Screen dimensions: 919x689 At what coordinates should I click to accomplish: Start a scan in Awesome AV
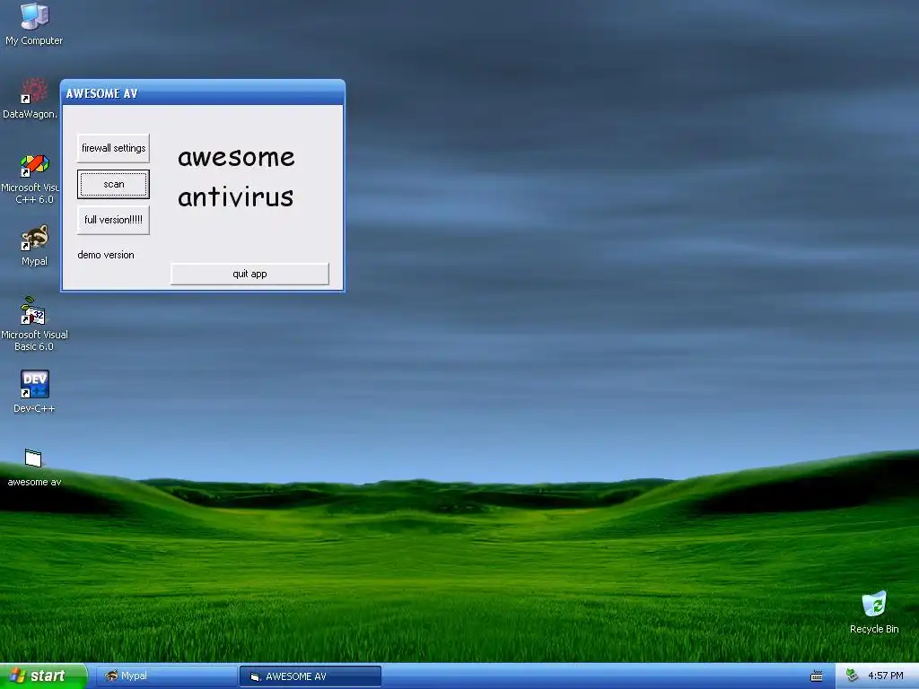[x=113, y=184]
